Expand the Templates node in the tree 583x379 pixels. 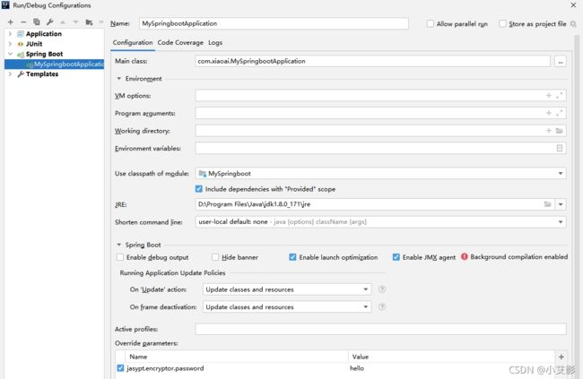10,74
